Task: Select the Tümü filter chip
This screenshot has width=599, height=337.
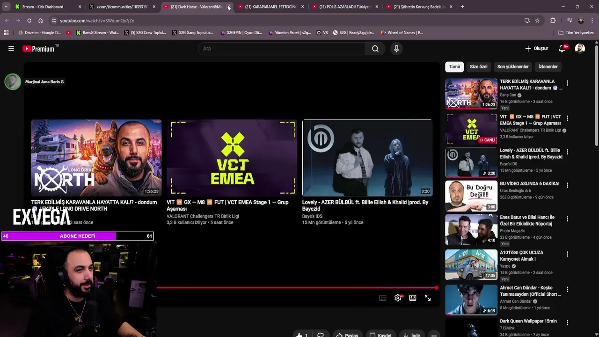Action: click(454, 67)
